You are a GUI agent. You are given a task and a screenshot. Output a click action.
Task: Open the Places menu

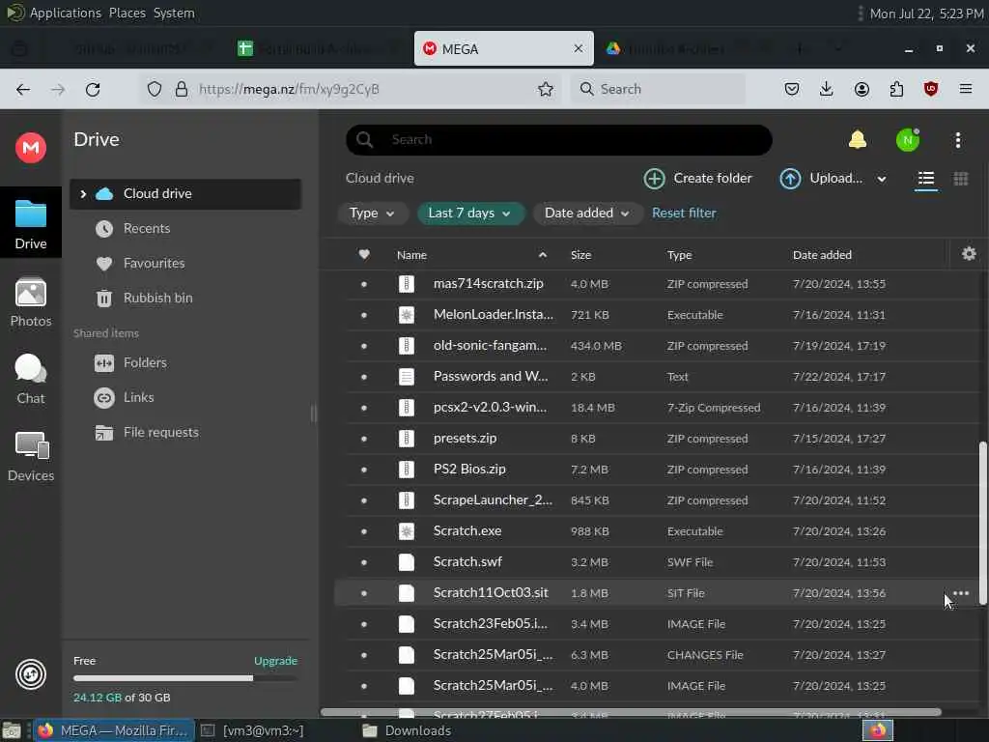[127, 13]
